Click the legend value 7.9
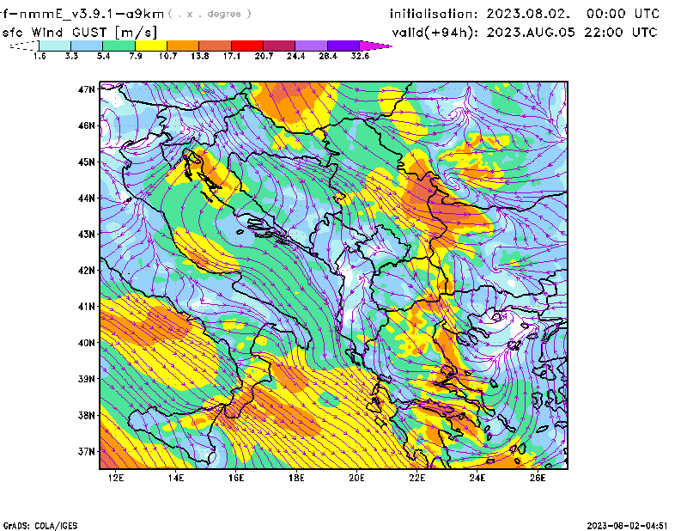 (136, 56)
